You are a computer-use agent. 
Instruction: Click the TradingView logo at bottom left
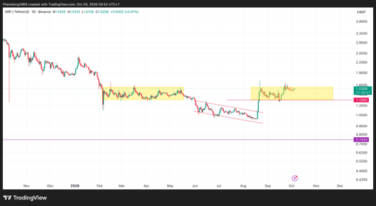pyautogui.click(x=25, y=198)
